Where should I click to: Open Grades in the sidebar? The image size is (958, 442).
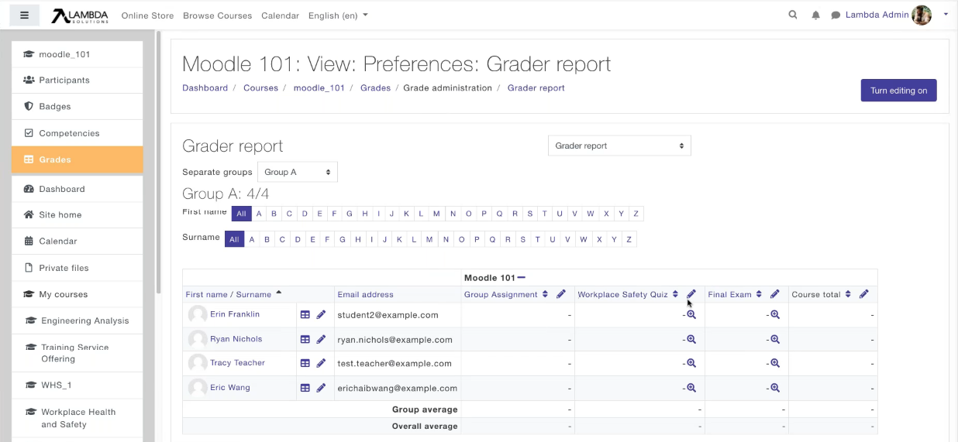(x=78, y=159)
